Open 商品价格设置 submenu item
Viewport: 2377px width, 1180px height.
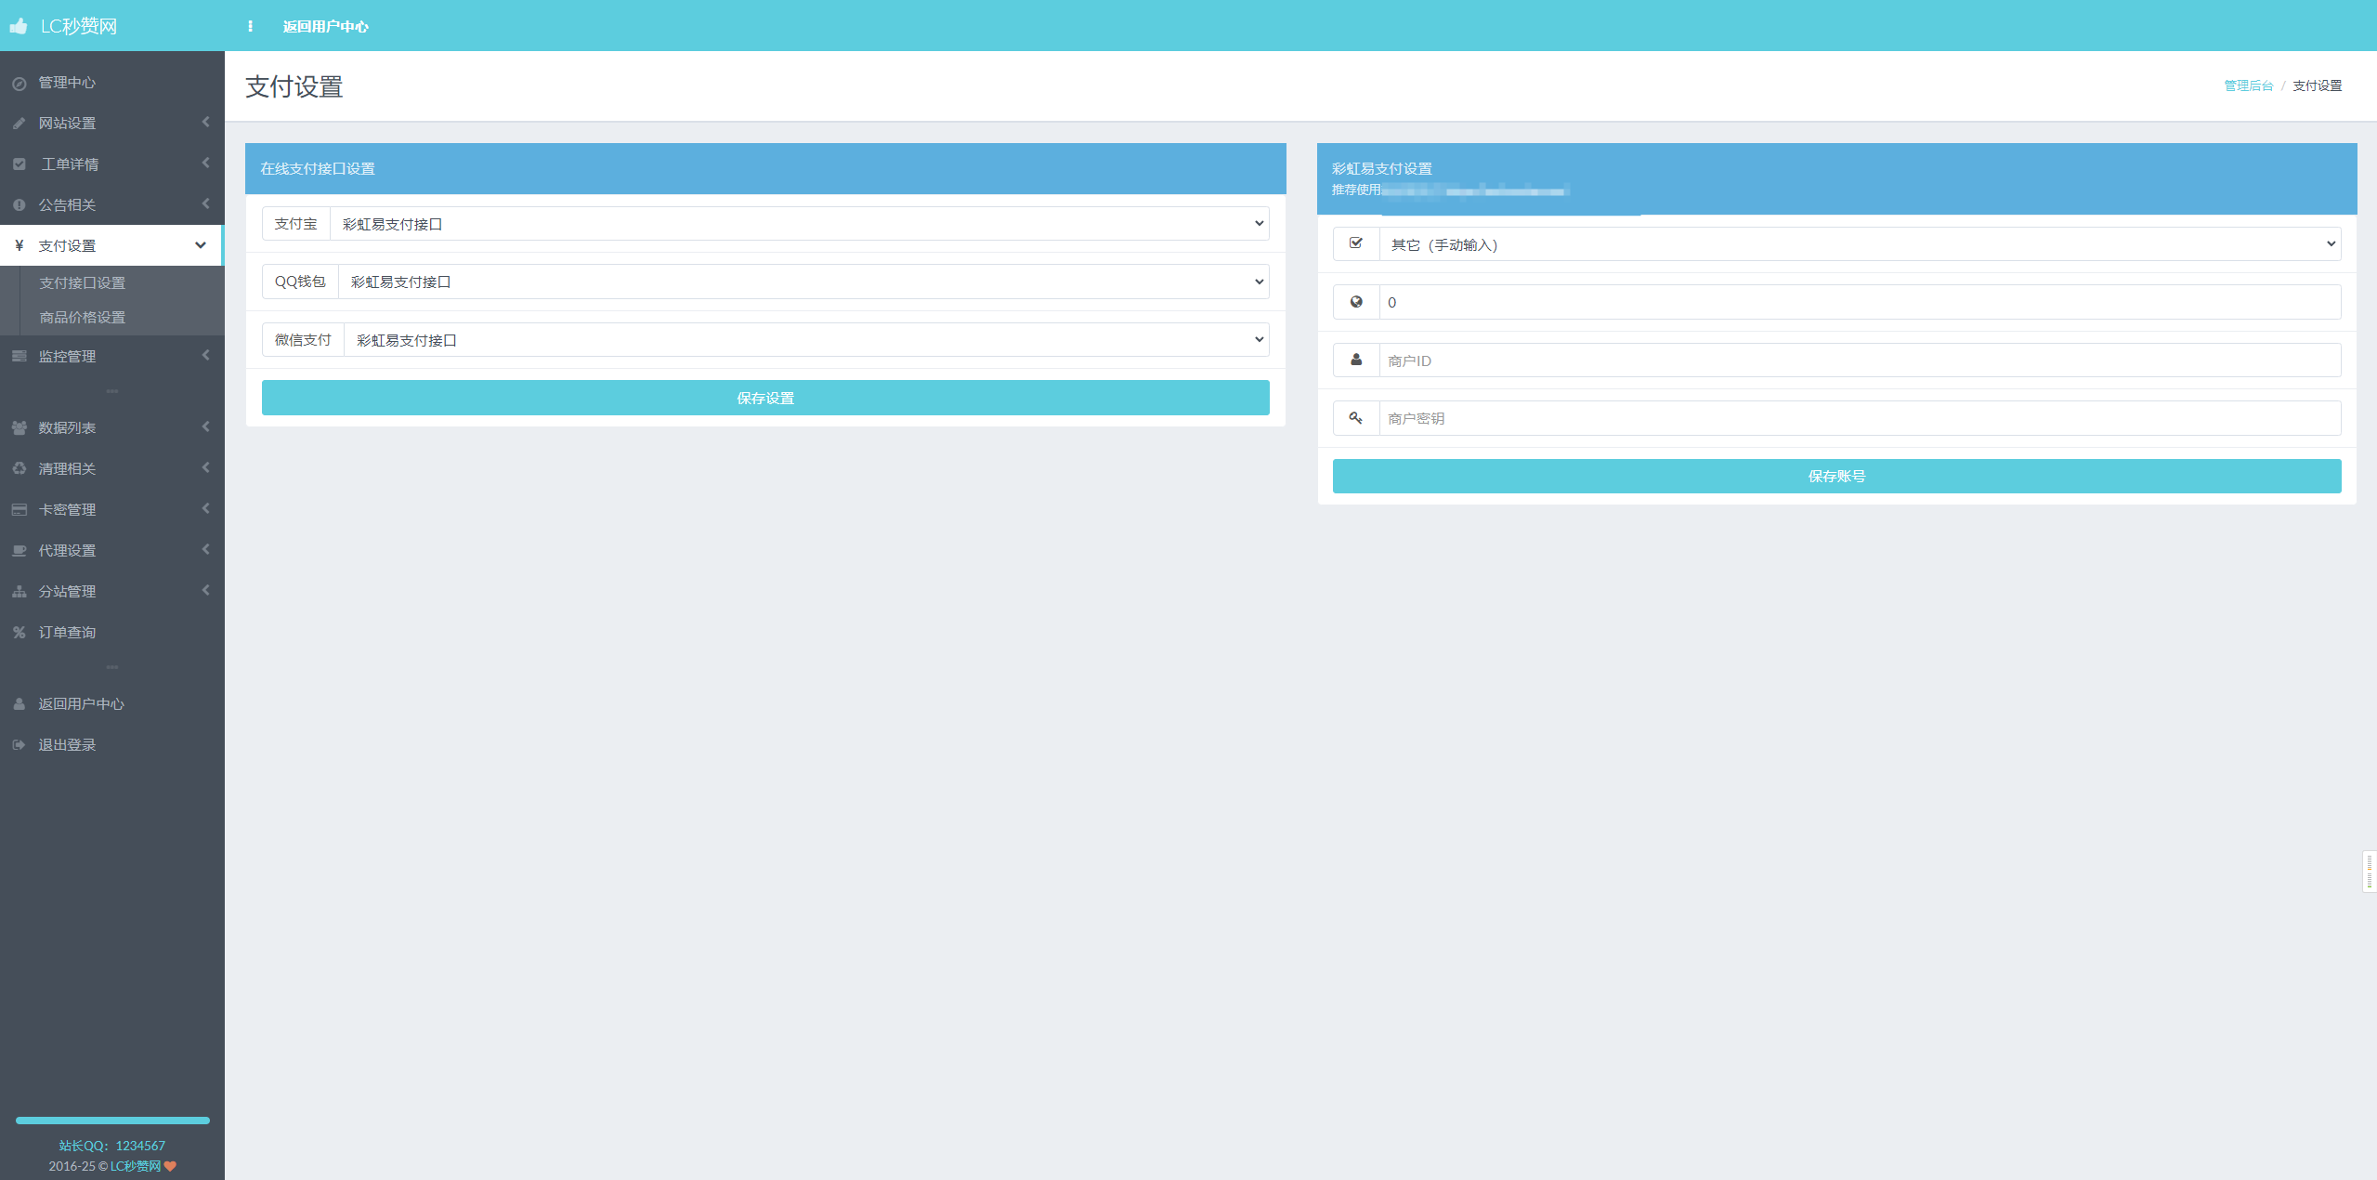click(82, 317)
